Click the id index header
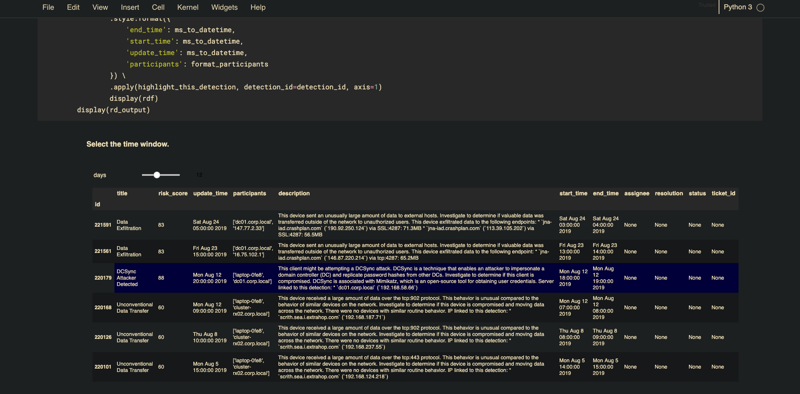 [x=98, y=204]
